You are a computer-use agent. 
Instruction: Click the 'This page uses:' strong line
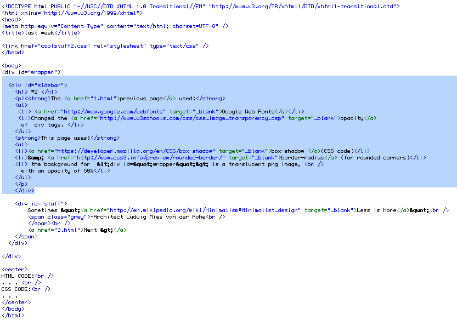(x=67, y=138)
